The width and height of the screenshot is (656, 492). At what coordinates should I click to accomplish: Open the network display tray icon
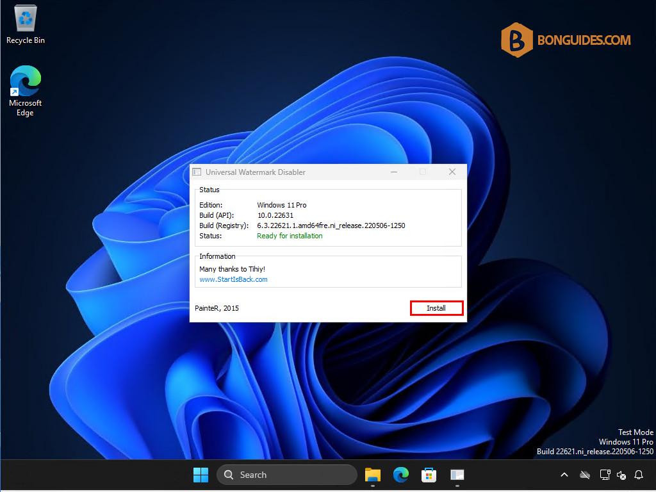pyautogui.click(x=605, y=475)
